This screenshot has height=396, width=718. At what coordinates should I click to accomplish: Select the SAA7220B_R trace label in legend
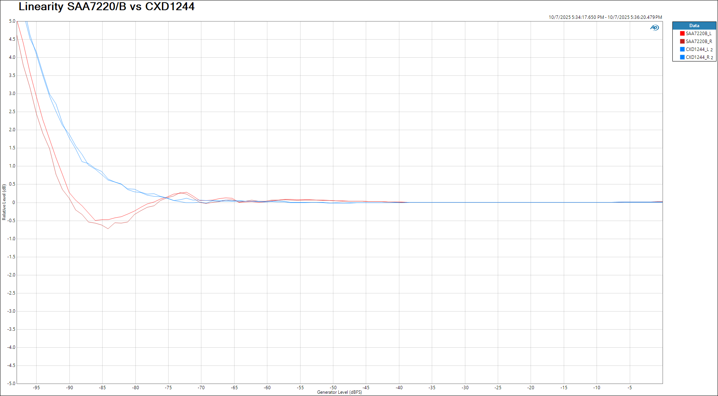[x=699, y=41]
